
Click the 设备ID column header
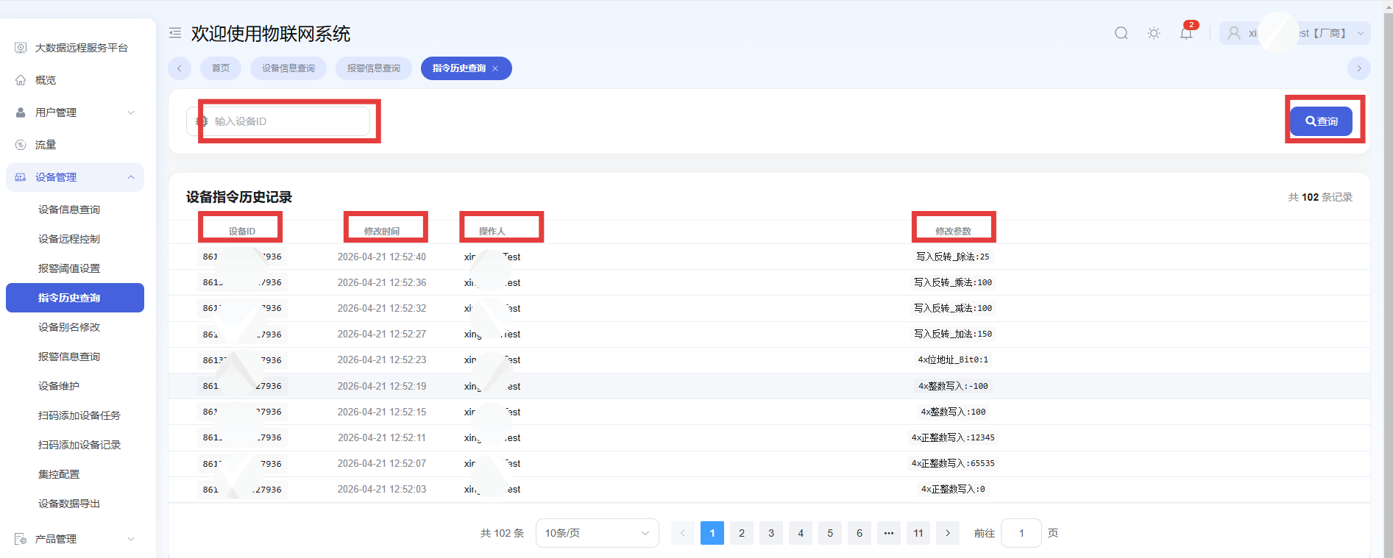(x=241, y=231)
